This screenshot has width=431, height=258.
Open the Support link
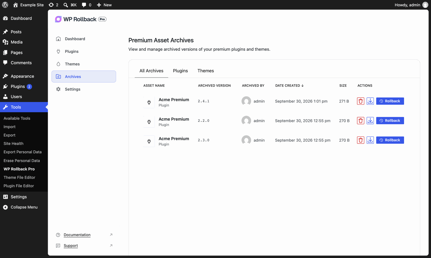click(x=71, y=246)
